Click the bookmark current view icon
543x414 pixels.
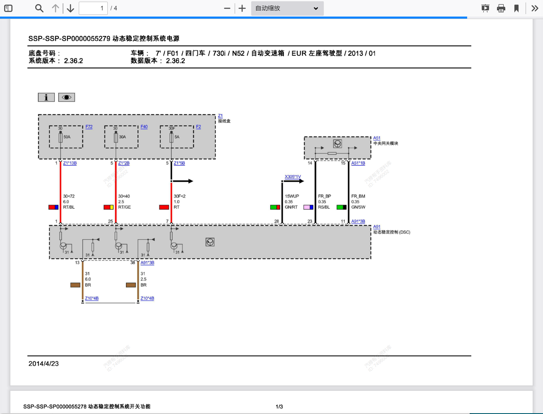pyautogui.click(x=516, y=8)
